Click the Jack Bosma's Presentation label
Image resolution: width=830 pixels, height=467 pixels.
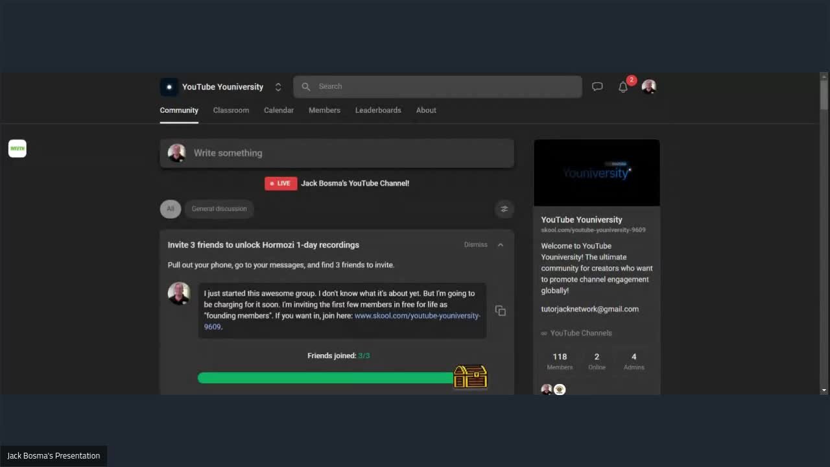click(x=54, y=456)
